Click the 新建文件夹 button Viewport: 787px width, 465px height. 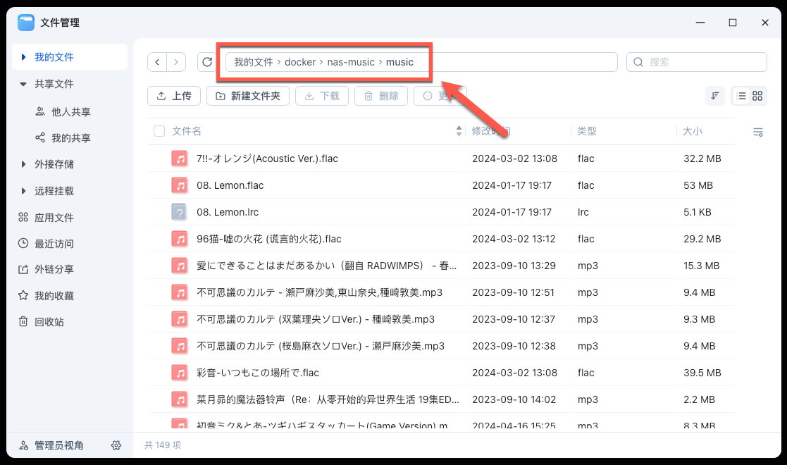pos(247,96)
